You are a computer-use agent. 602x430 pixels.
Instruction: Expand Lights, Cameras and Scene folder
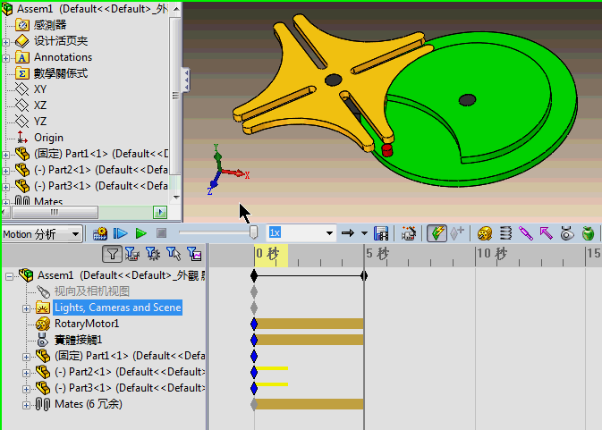point(26,308)
